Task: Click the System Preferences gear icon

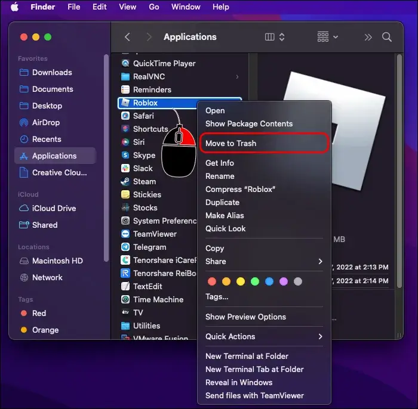Action: click(125, 221)
